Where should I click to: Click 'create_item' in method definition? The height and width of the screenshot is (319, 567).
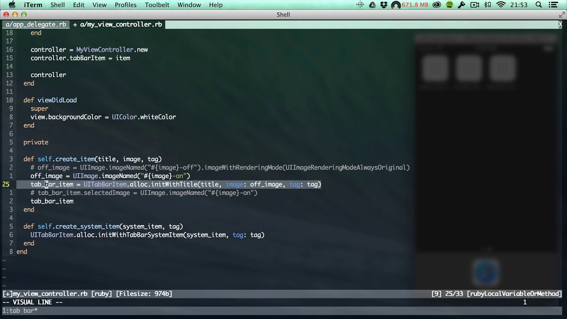(x=75, y=159)
